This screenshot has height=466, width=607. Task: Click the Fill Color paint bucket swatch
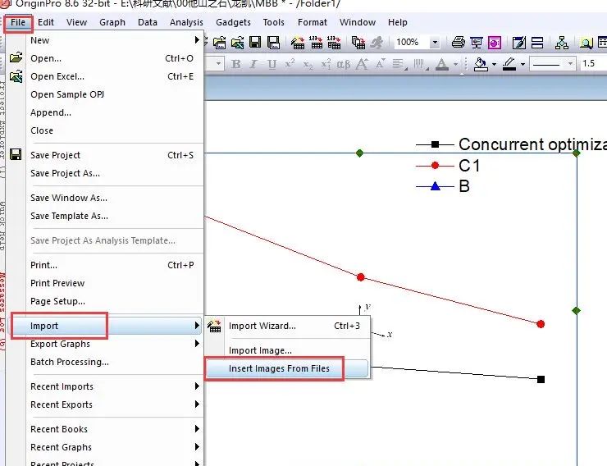[481, 64]
